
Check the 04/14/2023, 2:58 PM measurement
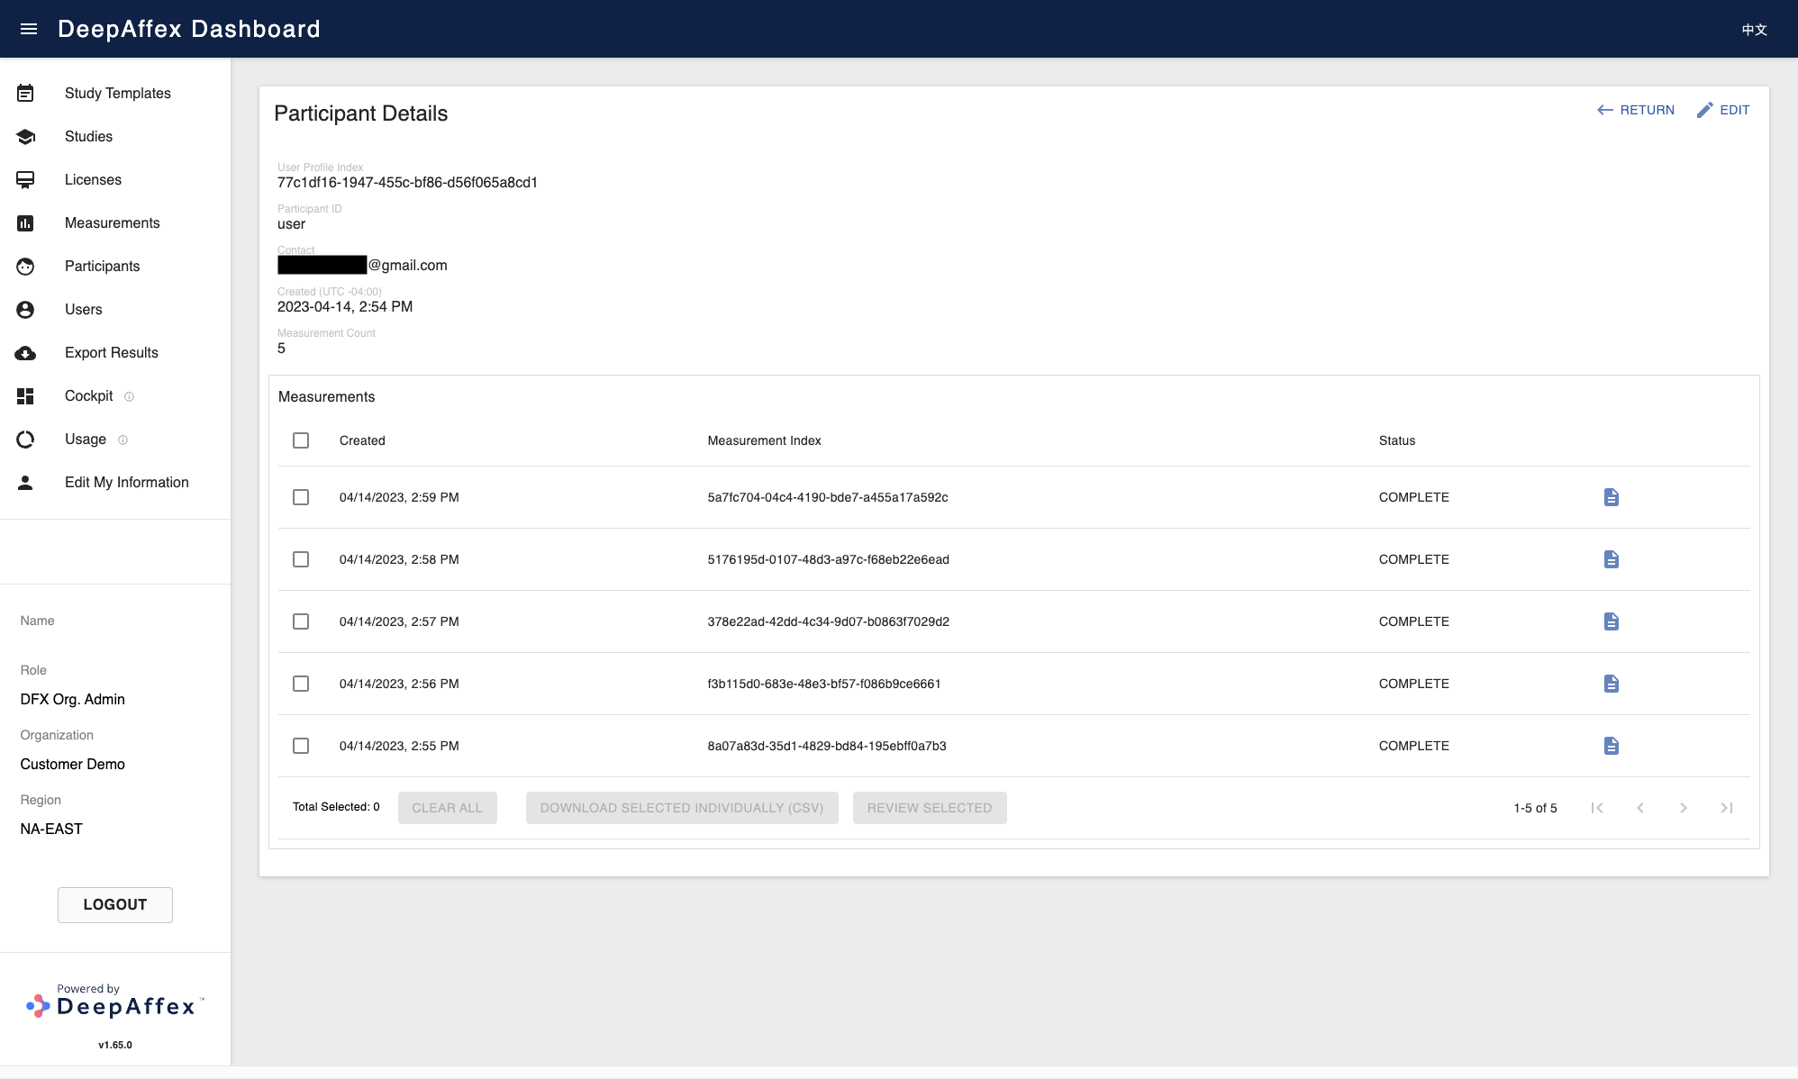(301, 559)
